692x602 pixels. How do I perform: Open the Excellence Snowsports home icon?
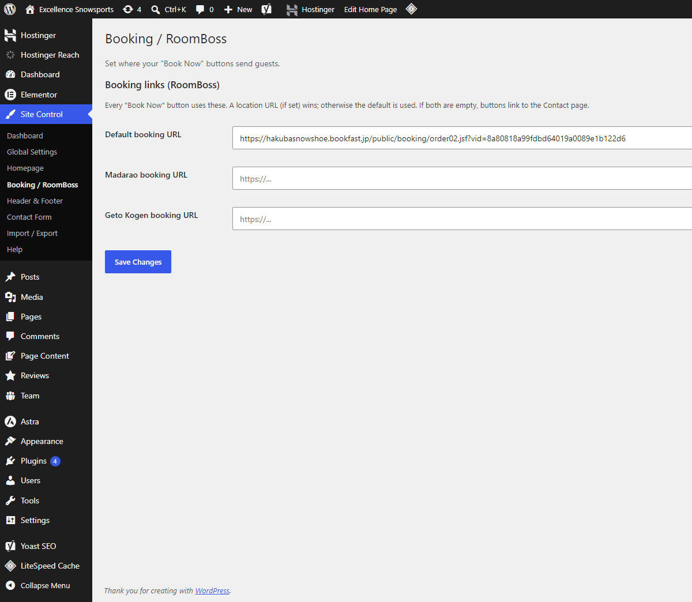click(30, 9)
